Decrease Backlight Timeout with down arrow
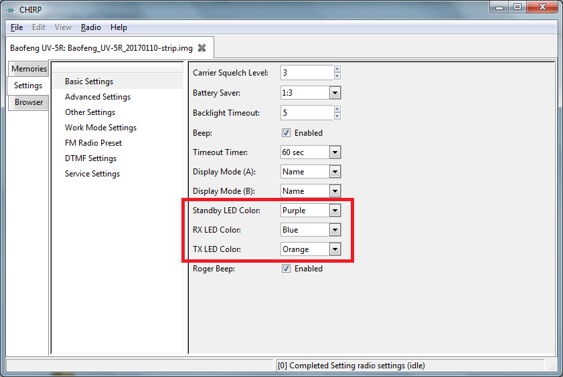Image resolution: width=563 pixels, height=377 pixels. click(337, 116)
